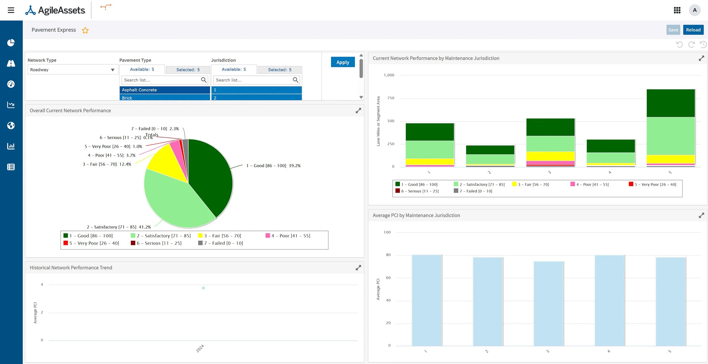Toggle pie legend 2 - Satisfactory swatch

(x=133, y=236)
